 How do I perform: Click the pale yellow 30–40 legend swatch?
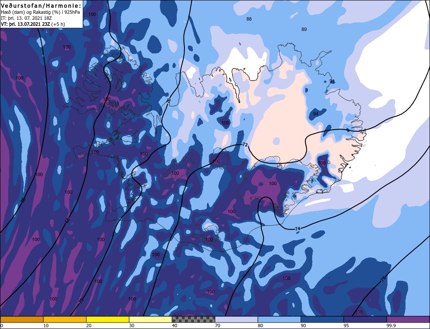150,319
